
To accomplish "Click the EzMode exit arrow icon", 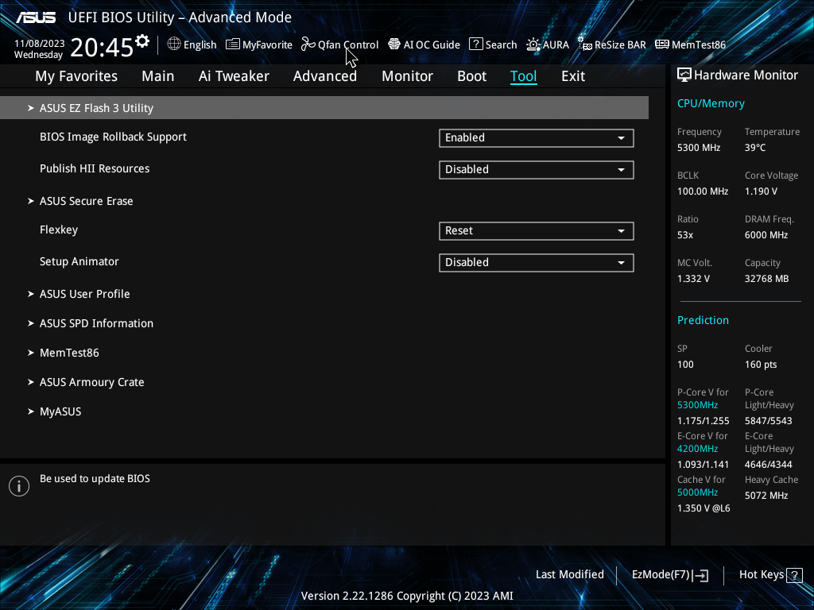I will [700, 575].
